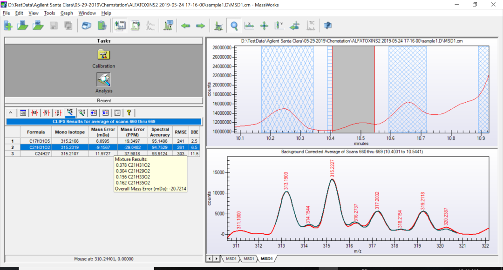Click the Calibration task icon

click(103, 55)
